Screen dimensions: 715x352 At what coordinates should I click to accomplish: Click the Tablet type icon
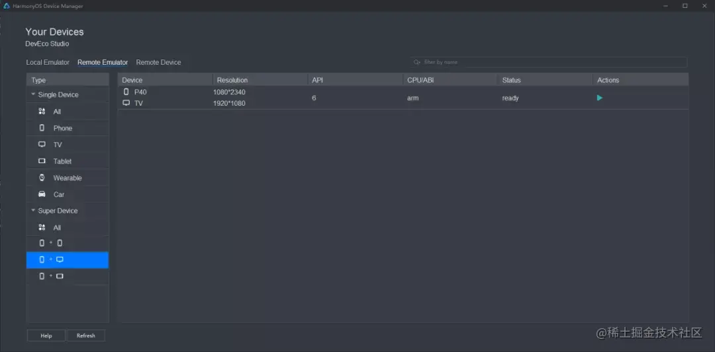[42, 161]
